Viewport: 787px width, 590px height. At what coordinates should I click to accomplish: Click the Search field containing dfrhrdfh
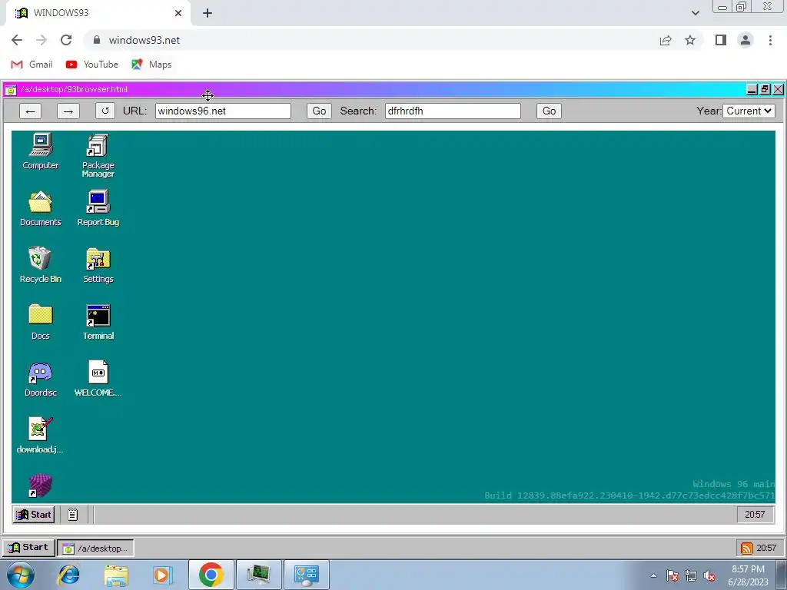pos(453,111)
